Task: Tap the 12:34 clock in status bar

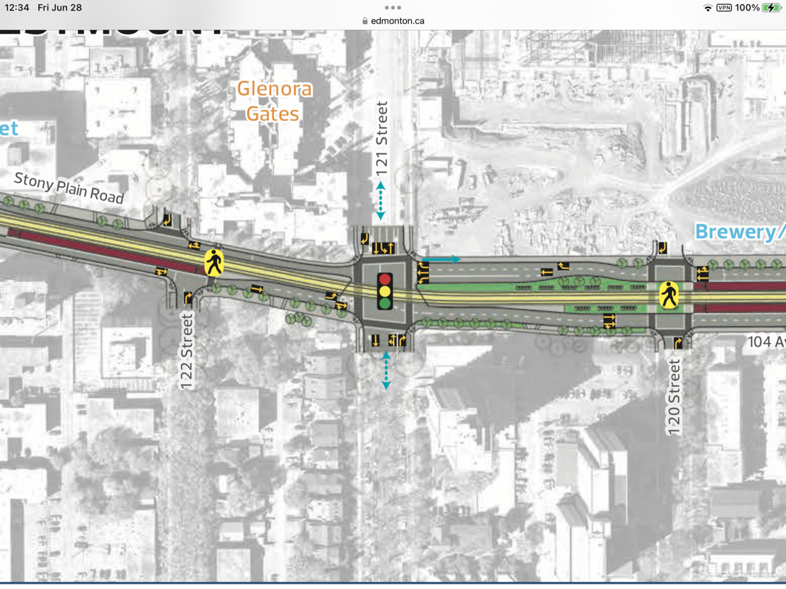Action: (x=17, y=8)
